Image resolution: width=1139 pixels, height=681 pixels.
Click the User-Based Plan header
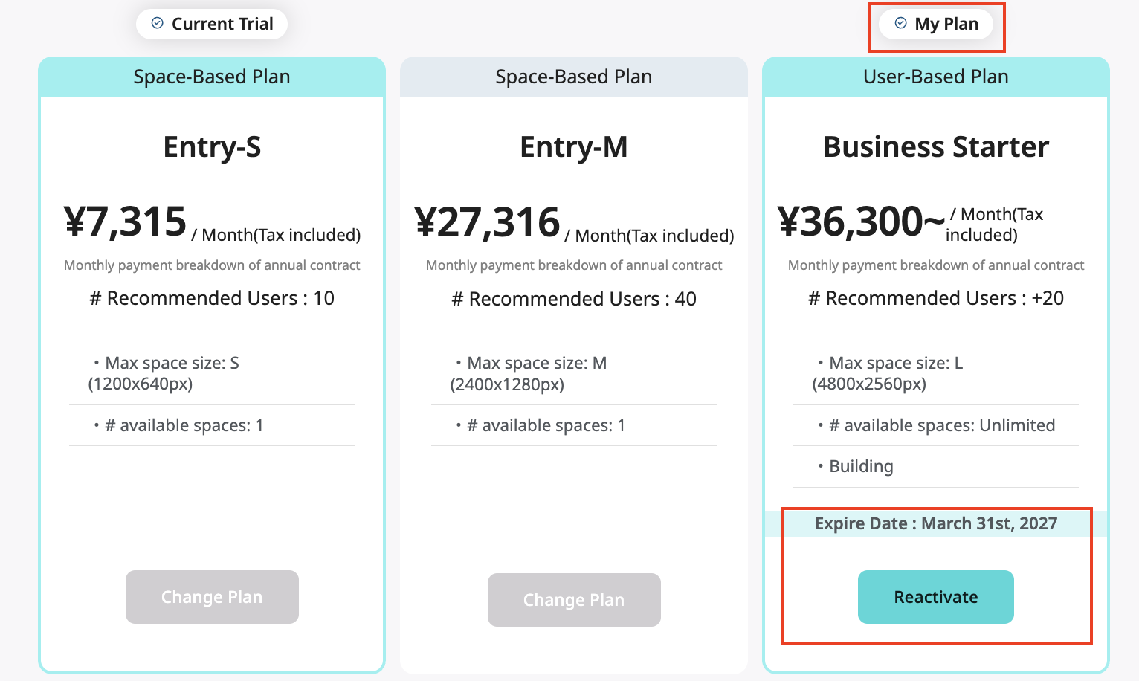pyautogui.click(x=935, y=77)
